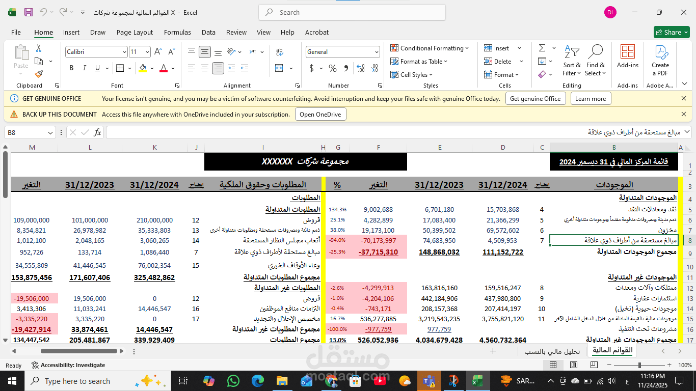Click Merge & Center icon

pos(280,68)
